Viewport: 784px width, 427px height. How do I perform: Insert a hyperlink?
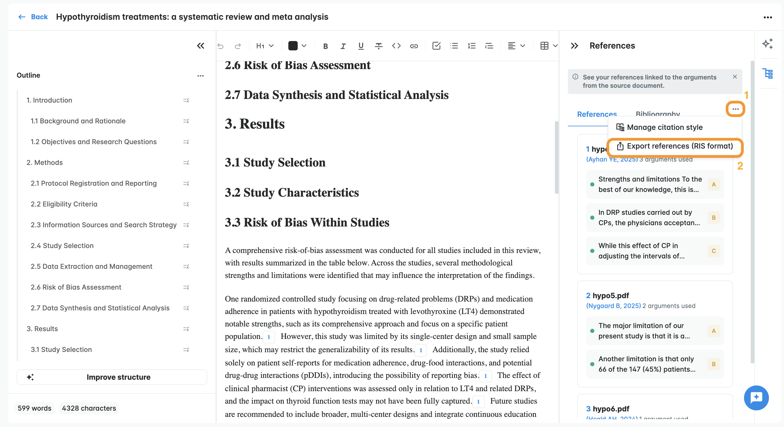coord(414,46)
